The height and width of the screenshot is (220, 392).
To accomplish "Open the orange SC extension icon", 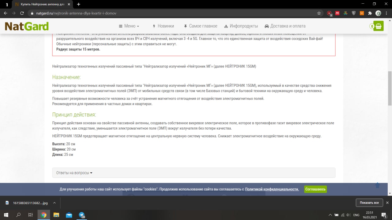I will [362, 13].
